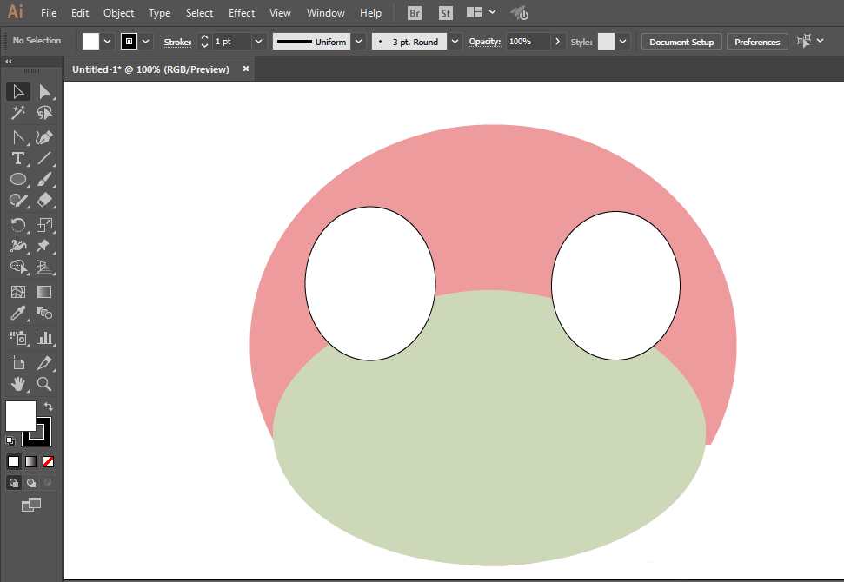Open the Uniform variable width profile dropdown
Screen dimensions: 844x582
[358, 42]
